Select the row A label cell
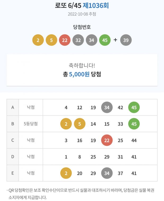The height and width of the screenshot is (201, 164). (x=13, y=107)
